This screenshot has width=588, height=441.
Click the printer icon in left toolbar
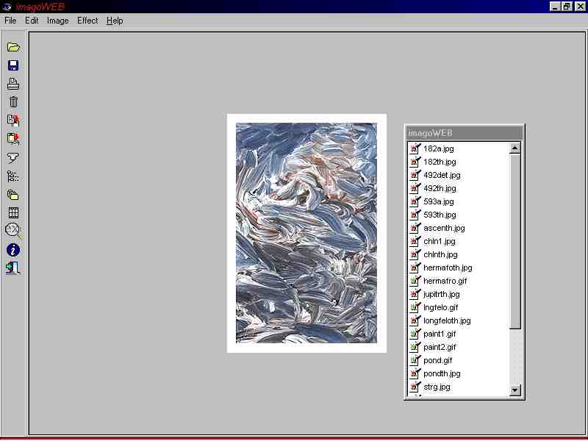13,84
